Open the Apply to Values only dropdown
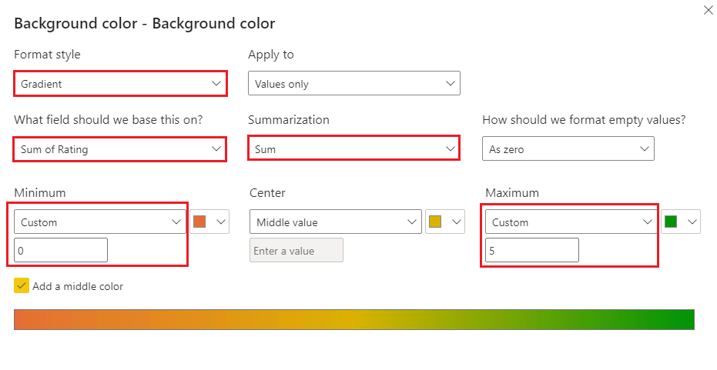 pos(354,83)
